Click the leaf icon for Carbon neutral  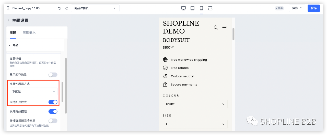tap(165, 76)
